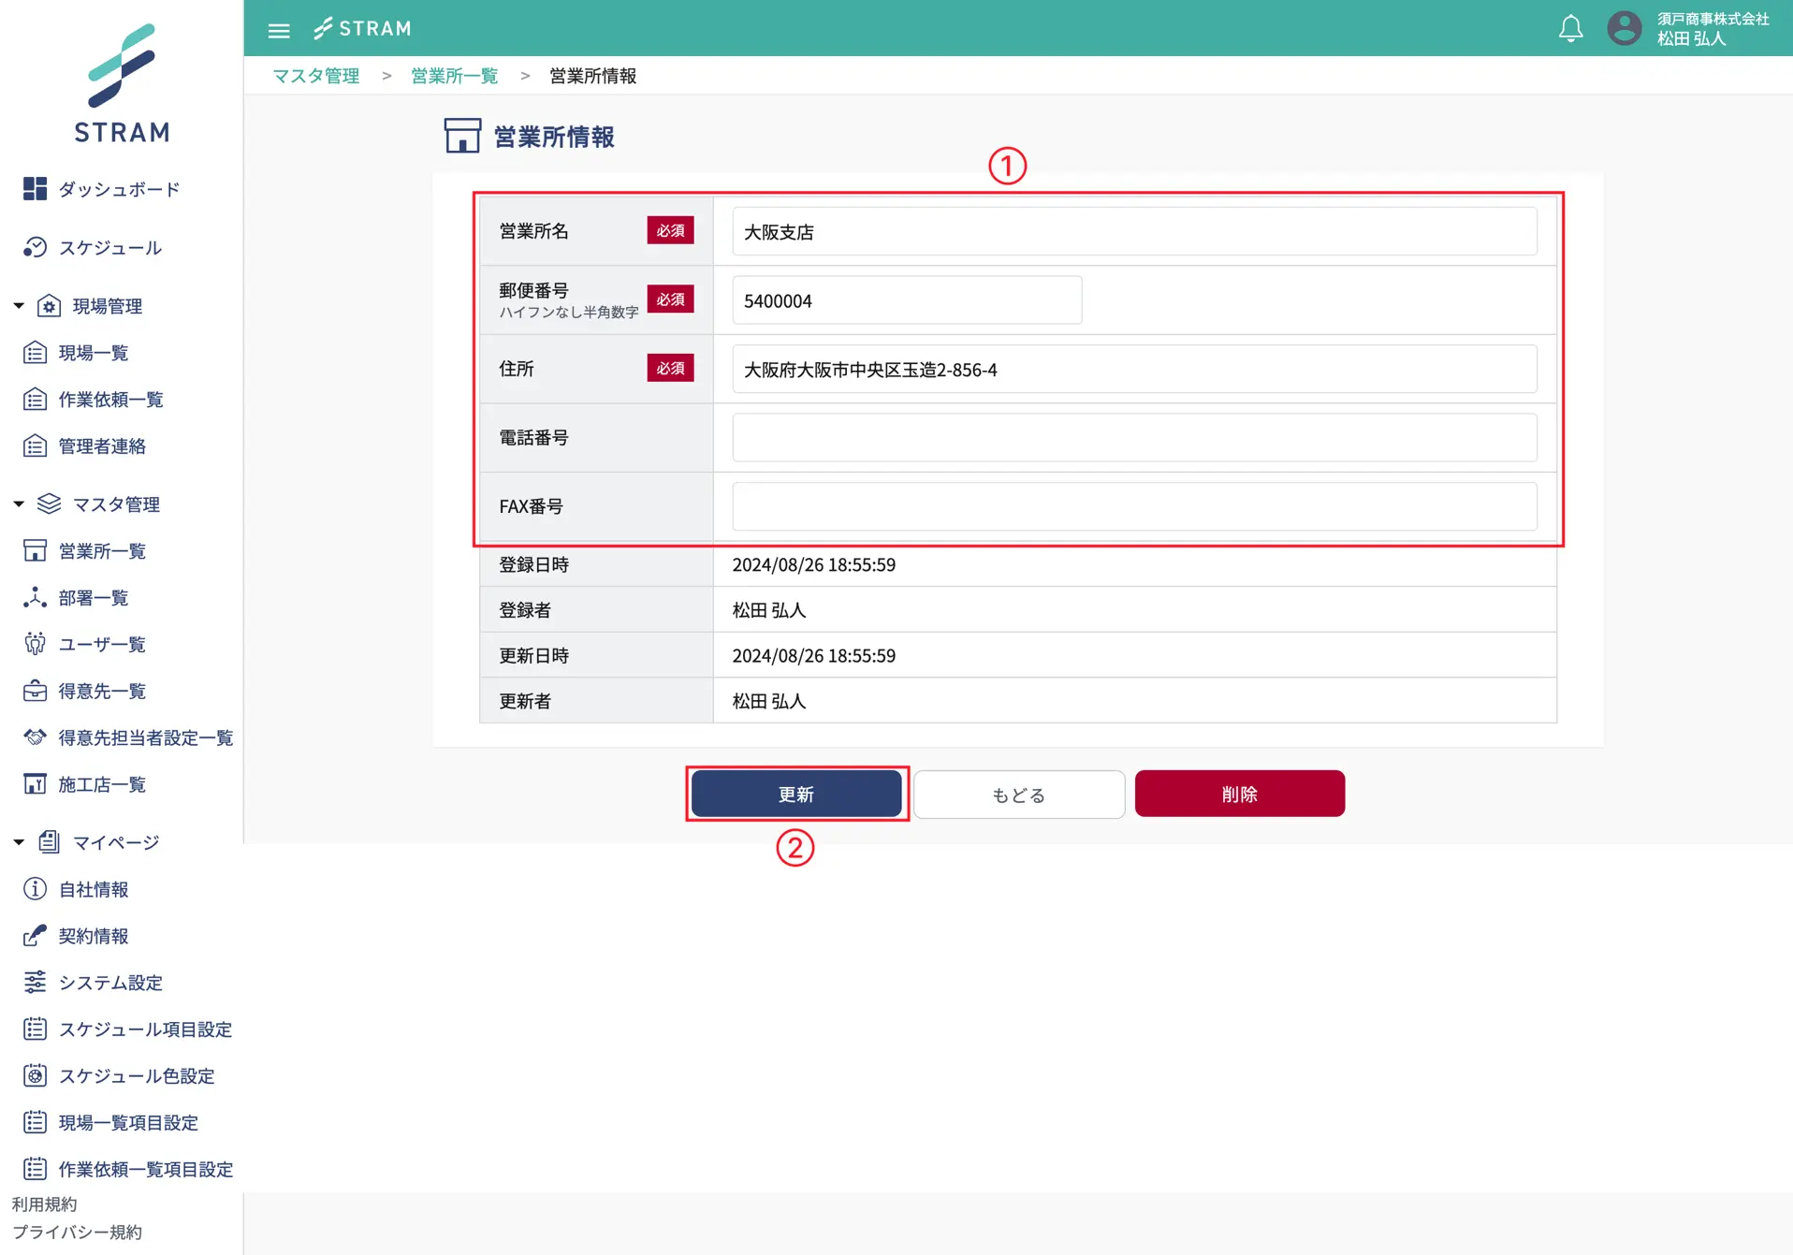1793x1255 pixels.
Task: Click the red 削除 button
Action: coord(1239,794)
